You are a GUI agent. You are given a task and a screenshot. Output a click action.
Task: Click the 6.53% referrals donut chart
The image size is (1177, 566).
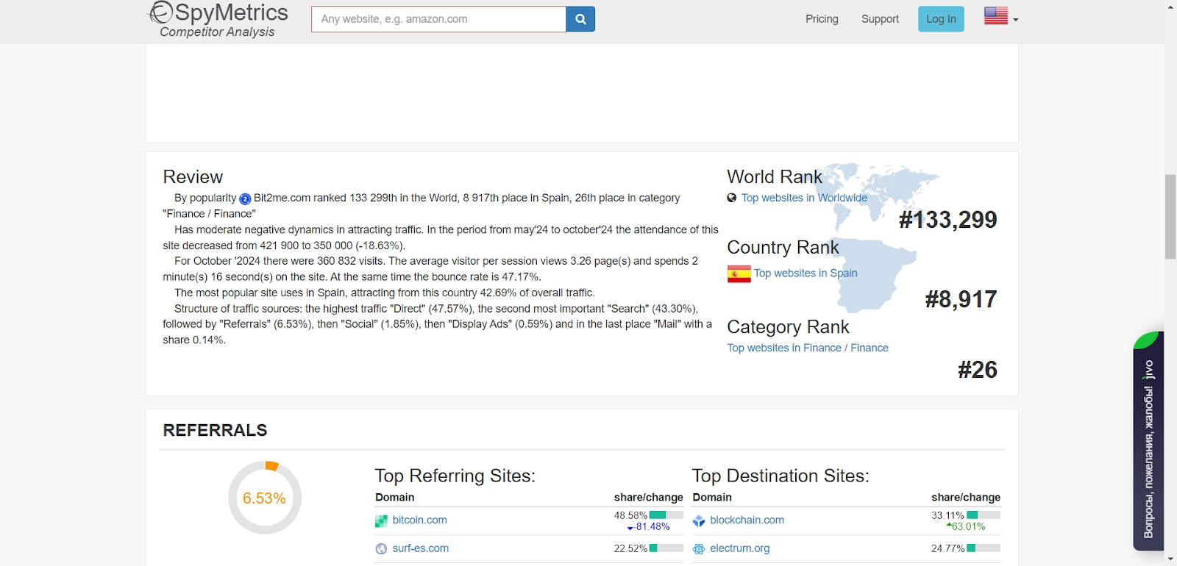coord(265,498)
